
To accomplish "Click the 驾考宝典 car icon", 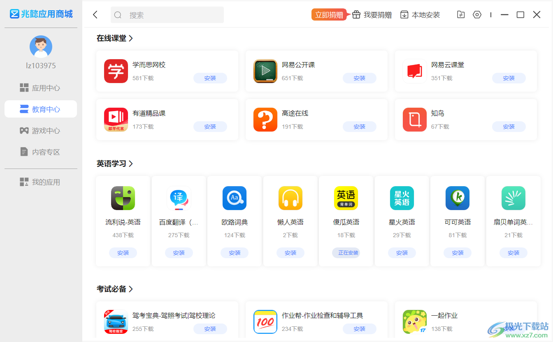I will (116, 322).
